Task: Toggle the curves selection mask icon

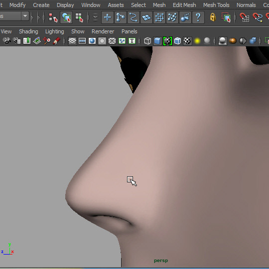Action: 134,17
